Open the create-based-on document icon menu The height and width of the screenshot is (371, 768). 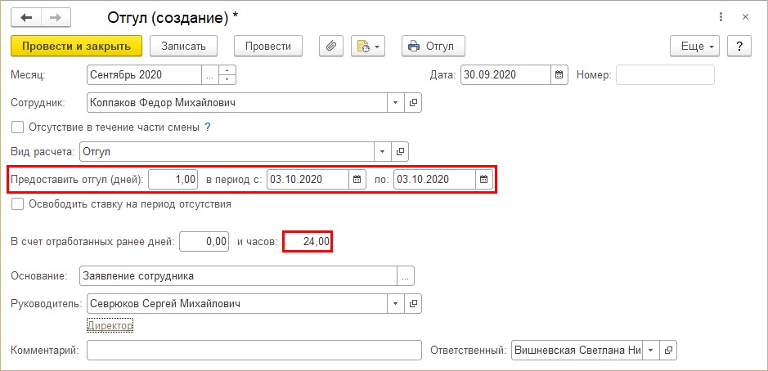pos(368,47)
